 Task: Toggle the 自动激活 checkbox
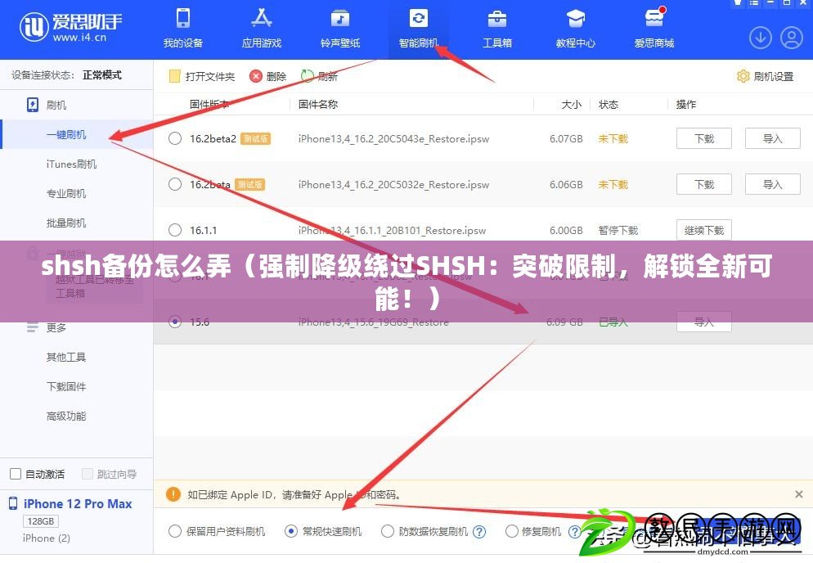point(16,474)
